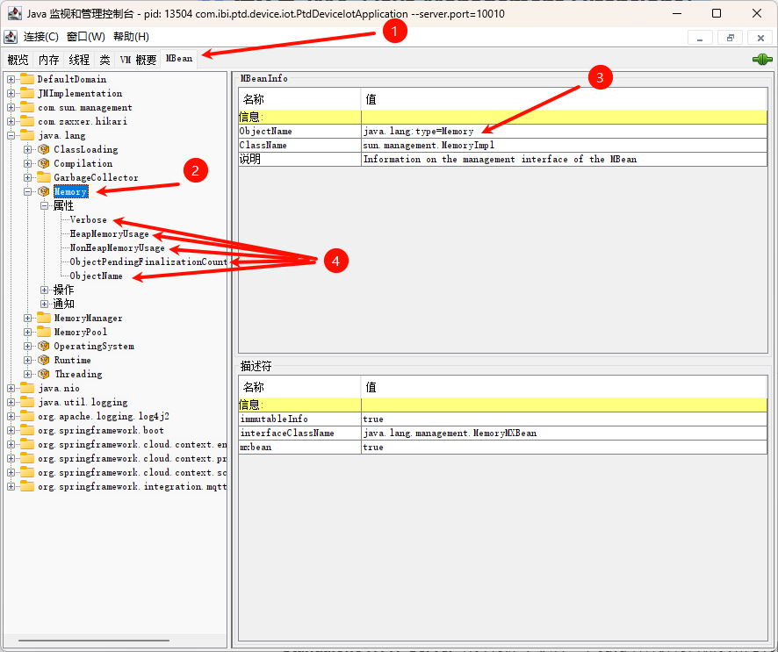The width and height of the screenshot is (778, 652).
Task: Select the ObjectPendingFinalizationCount attribute
Action: pos(148,262)
